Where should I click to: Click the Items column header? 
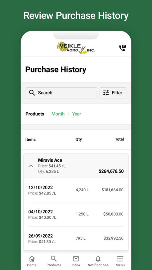click(x=31, y=140)
